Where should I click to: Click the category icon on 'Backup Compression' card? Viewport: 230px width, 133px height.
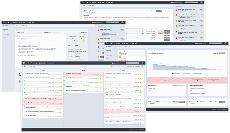(140, 79)
